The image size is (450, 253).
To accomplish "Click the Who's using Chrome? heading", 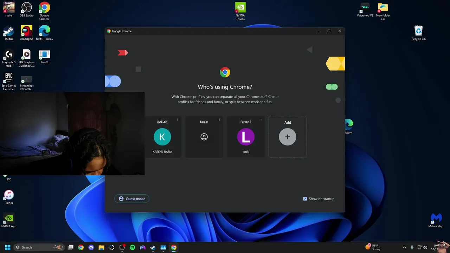I will (225, 87).
